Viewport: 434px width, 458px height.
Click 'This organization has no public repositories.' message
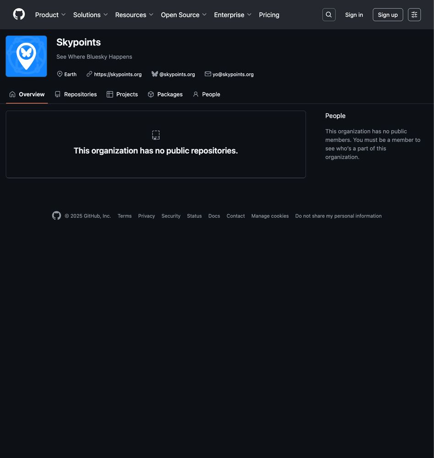[156, 151]
